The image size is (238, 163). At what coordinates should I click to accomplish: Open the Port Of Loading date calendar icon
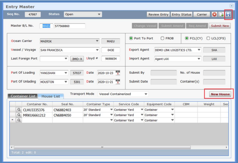pyautogui.click(x=118, y=73)
